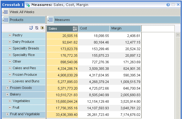The width and height of the screenshot is (182, 119).
Task: Click the selection pointer icon above rows
Action: pos(42,28)
